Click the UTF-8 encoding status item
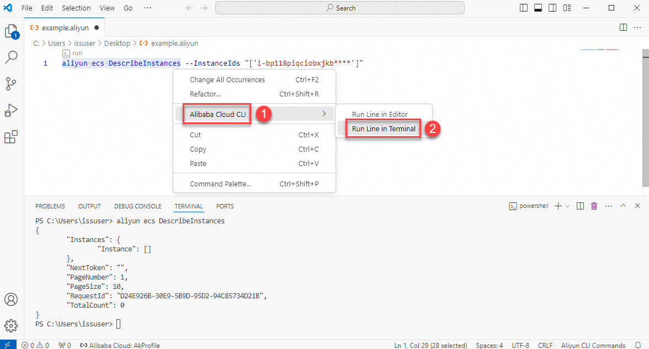 pyautogui.click(x=520, y=345)
